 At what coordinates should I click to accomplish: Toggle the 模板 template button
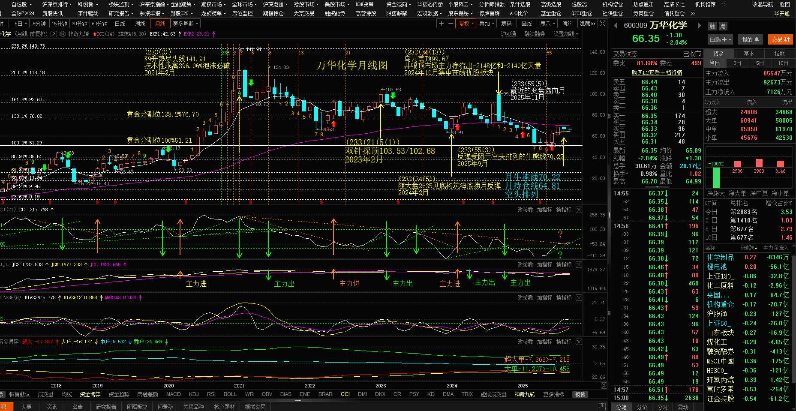point(580,394)
